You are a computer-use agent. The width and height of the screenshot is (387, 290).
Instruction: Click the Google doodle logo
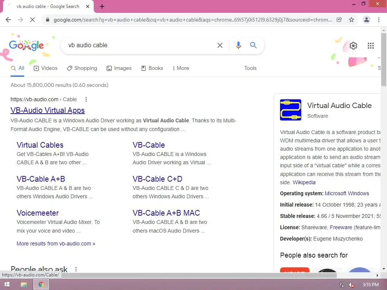pos(26,45)
